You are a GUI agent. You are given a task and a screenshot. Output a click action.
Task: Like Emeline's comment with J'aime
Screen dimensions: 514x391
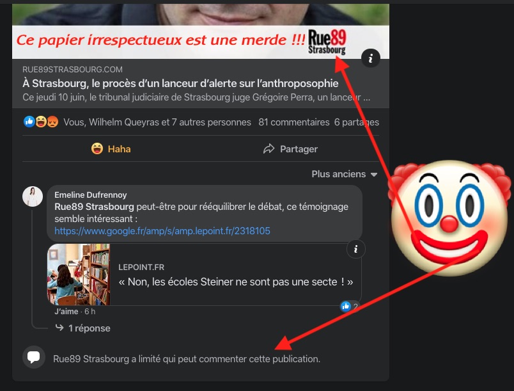coord(66,312)
